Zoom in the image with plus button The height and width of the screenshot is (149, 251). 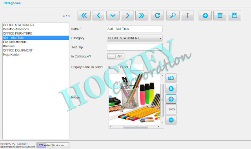tap(171, 99)
